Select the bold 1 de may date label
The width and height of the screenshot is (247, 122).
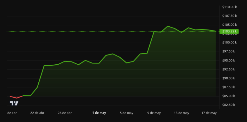(x=99, y=113)
